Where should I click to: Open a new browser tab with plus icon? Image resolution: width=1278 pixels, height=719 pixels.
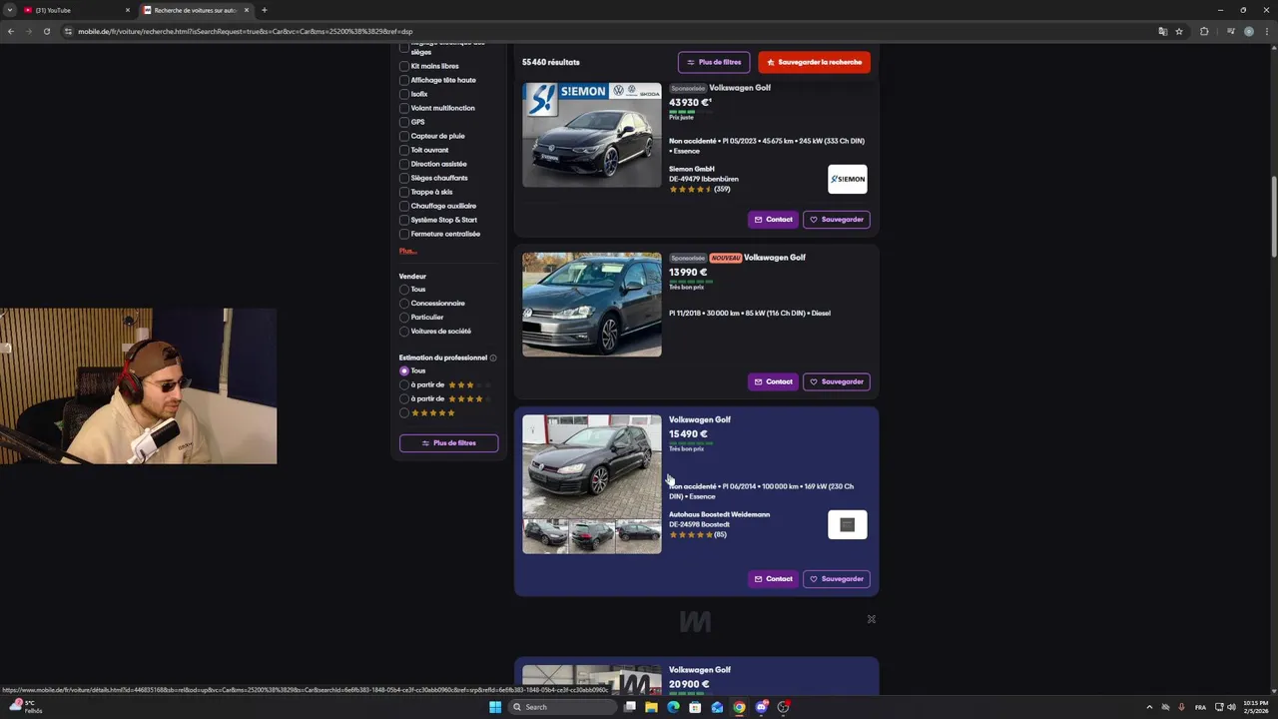(264, 10)
